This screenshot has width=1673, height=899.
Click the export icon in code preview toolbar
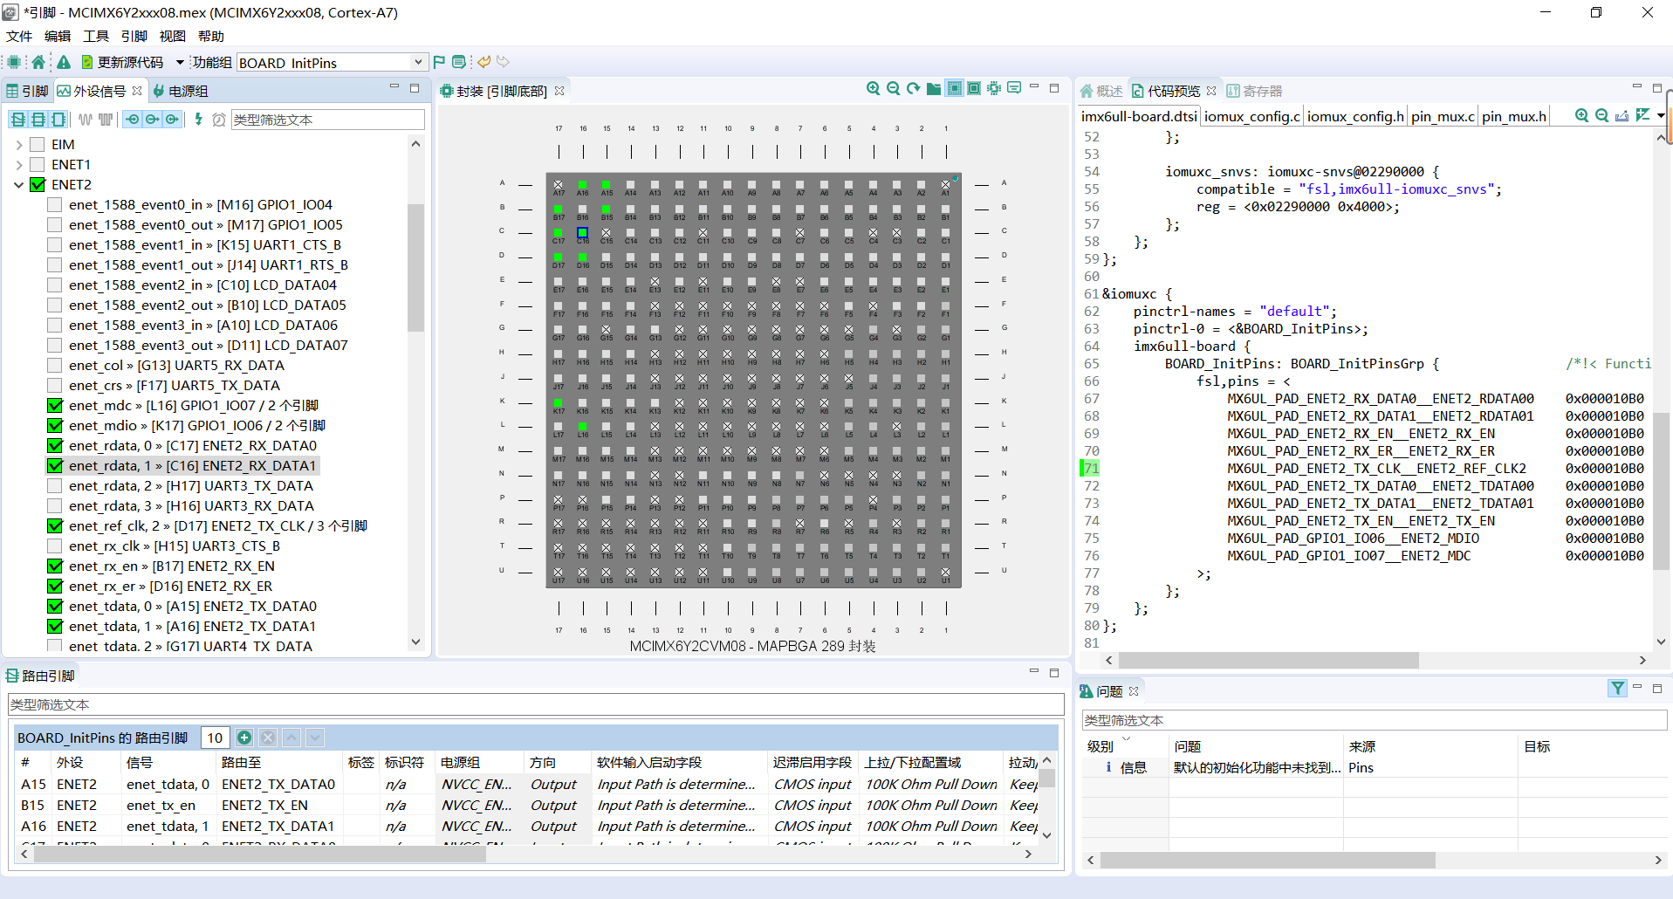click(1622, 114)
